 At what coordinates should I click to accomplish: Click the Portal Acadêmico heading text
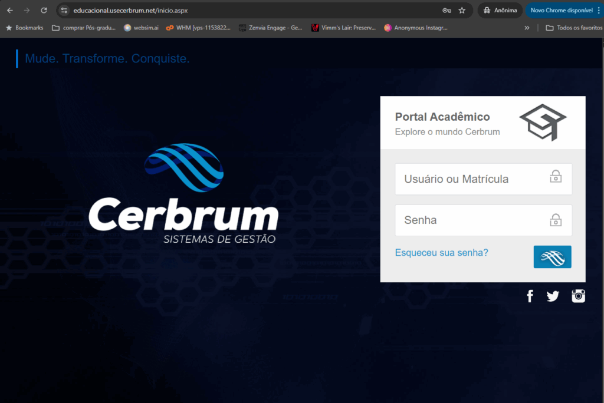pyautogui.click(x=442, y=117)
